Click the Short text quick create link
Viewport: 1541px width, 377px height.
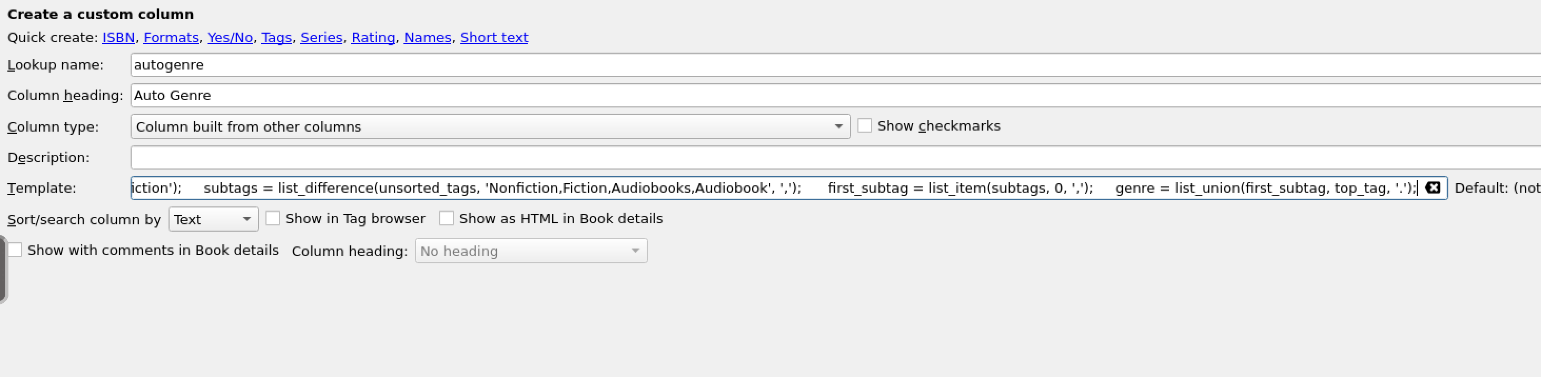[493, 38]
